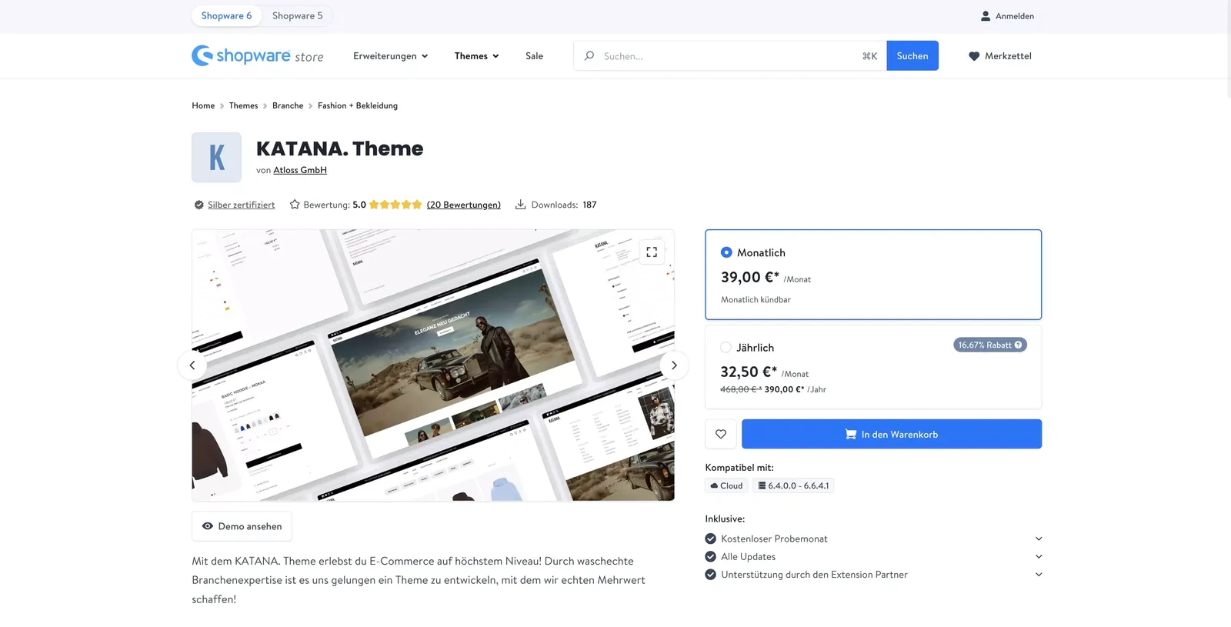The height and width of the screenshot is (627, 1231).
Task: Switch to Shopware 5 toggle
Action: point(298,16)
